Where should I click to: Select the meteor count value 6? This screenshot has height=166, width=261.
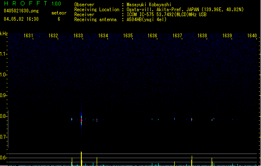coord(59,19)
